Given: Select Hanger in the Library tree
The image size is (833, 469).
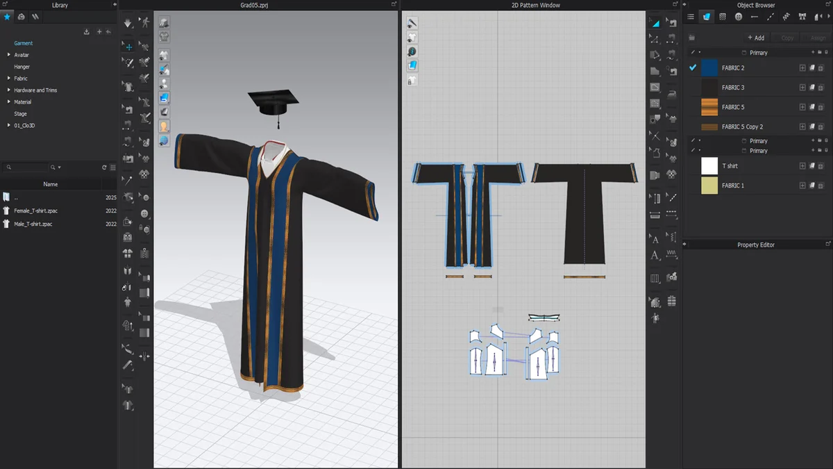Looking at the screenshot, I should [x=22, y=67].
